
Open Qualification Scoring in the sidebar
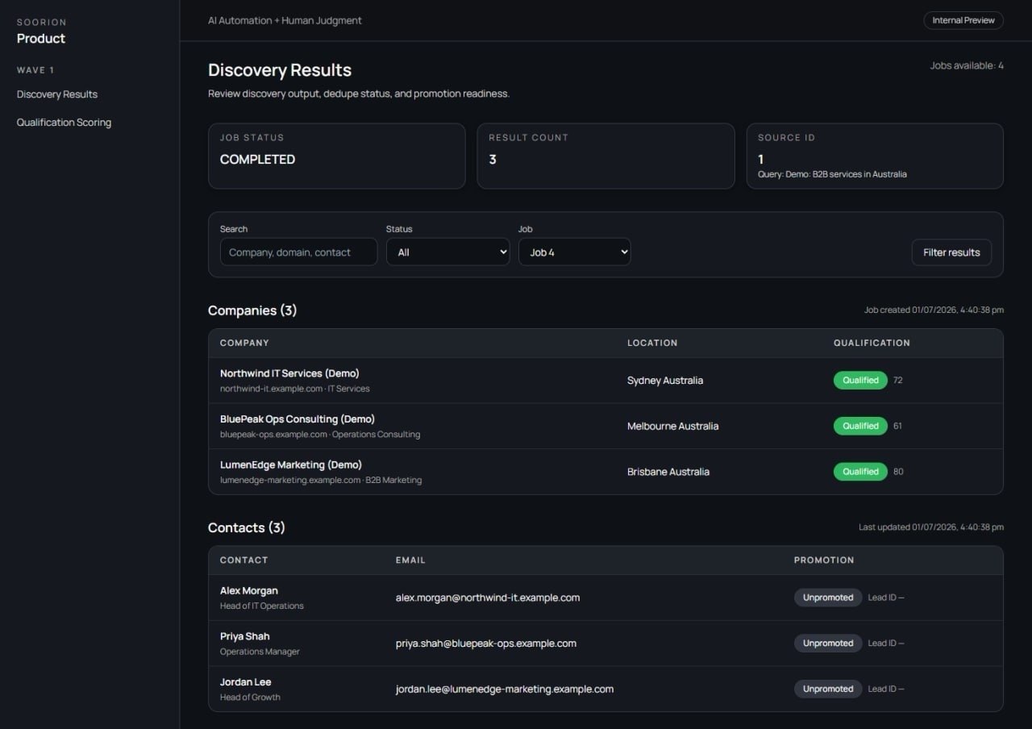[64, 123]
